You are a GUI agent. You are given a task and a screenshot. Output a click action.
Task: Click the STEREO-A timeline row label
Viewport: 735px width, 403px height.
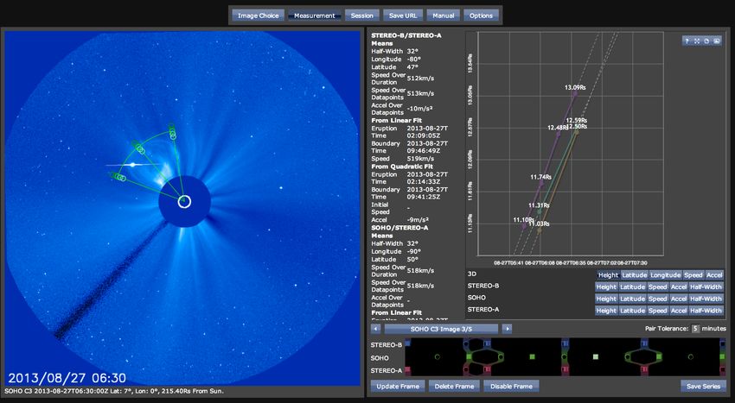pyautogui.click(x=387, y=371)
